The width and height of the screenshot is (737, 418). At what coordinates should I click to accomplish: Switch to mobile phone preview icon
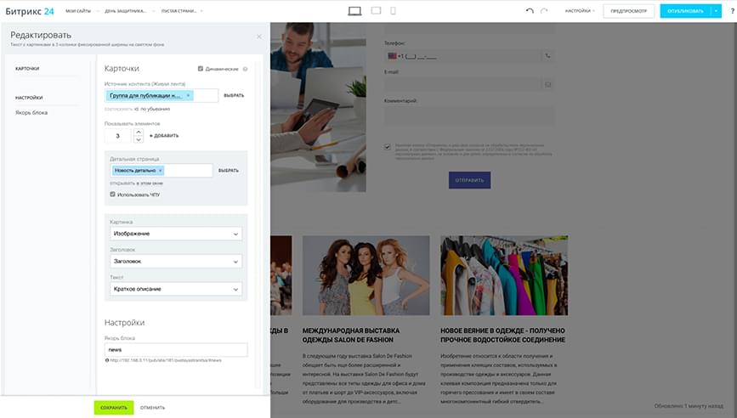[393, 11]
